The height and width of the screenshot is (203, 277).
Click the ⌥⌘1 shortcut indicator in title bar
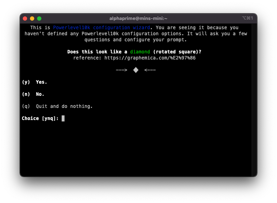[247, 18]
